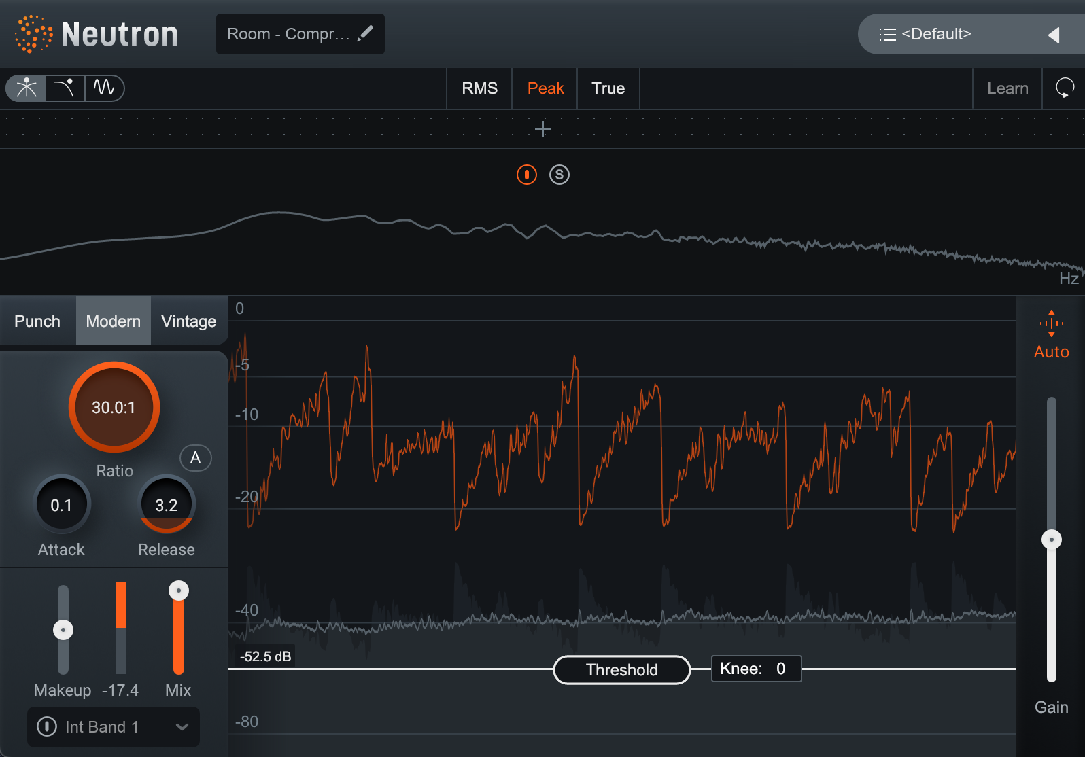1085x757 pixels.
Task: Enable auto release A button
Action: coord(195,458)
